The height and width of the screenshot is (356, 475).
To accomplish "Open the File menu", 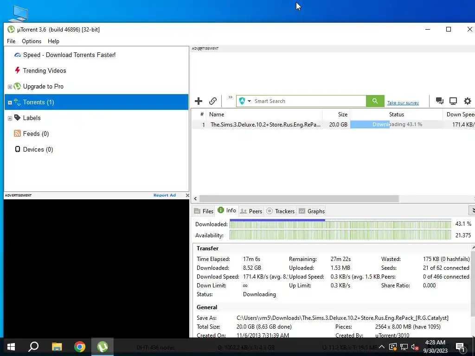I will 11,41.
